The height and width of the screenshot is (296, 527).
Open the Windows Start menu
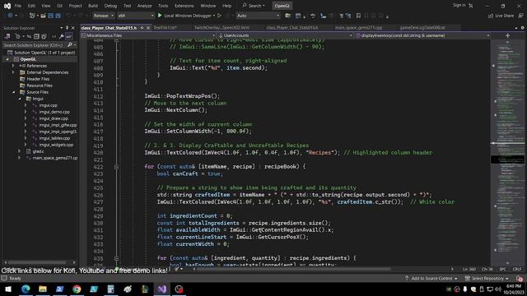(8, 289)
